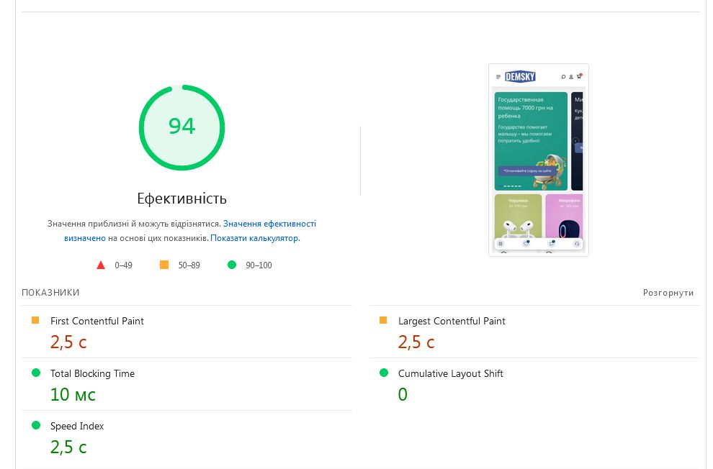The image size is (713, 469).
Task: Expand metrics with 'Розгорнути' button
Action: pyautogui.click(x=668, y=293)
